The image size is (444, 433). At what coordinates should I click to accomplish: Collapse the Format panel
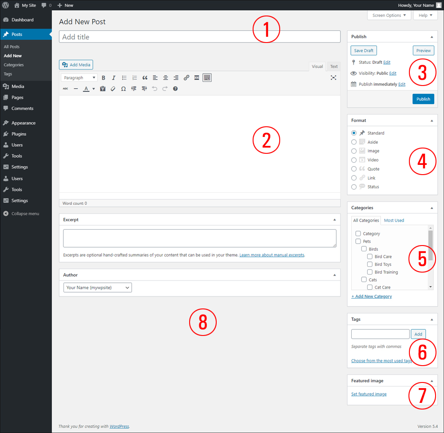[x=432, y=121]
